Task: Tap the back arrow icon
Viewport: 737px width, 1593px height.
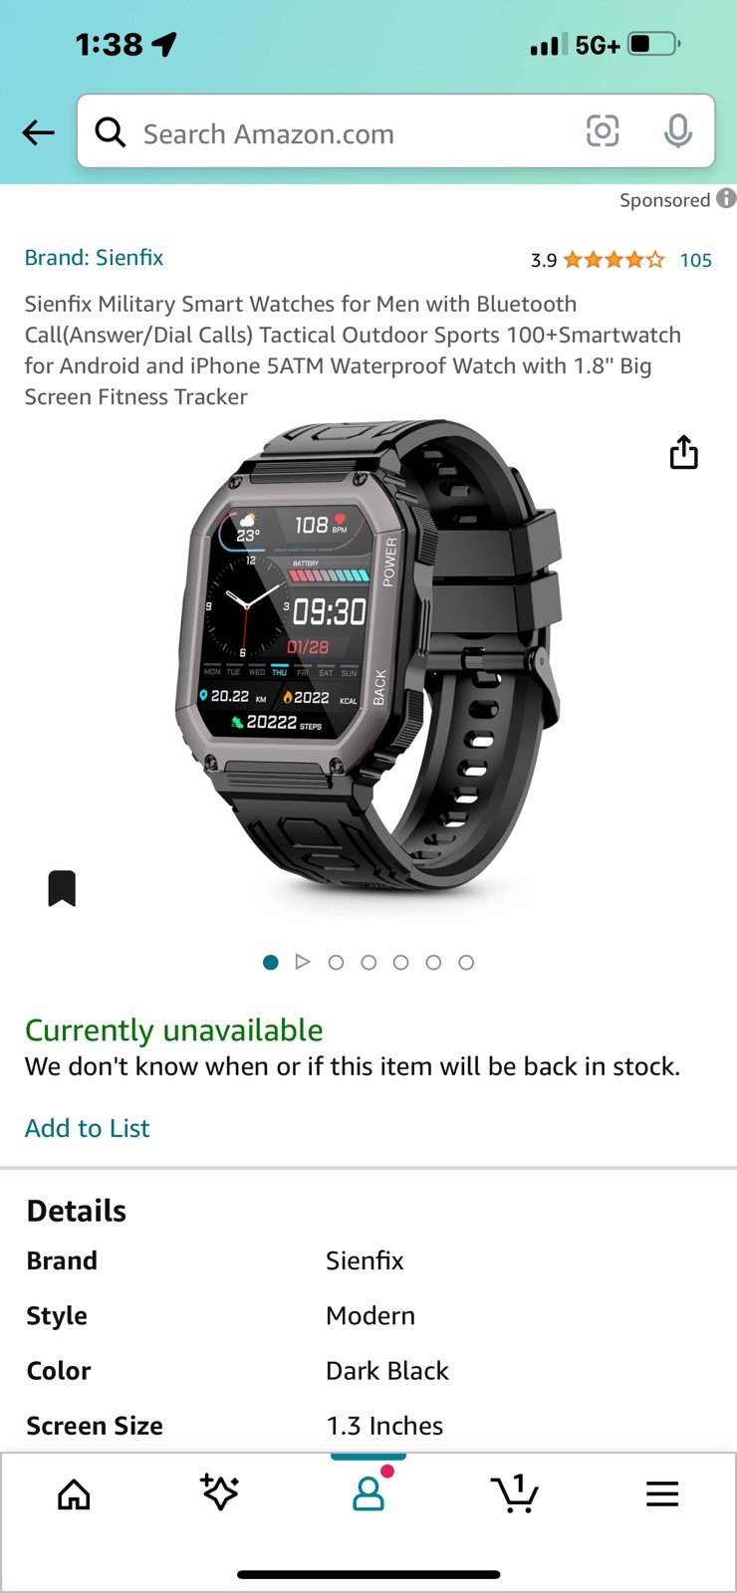Action: pos(38,132)
